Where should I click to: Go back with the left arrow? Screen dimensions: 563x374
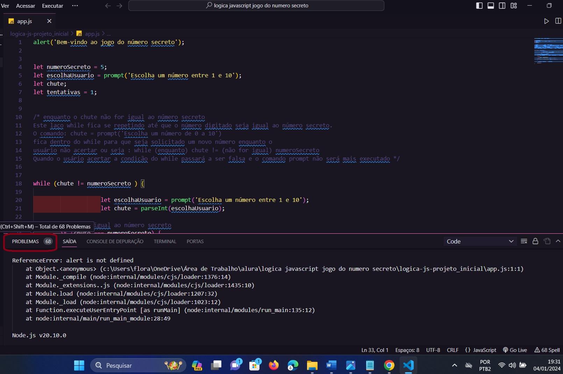pyautogui.click(x=108, y=6)
